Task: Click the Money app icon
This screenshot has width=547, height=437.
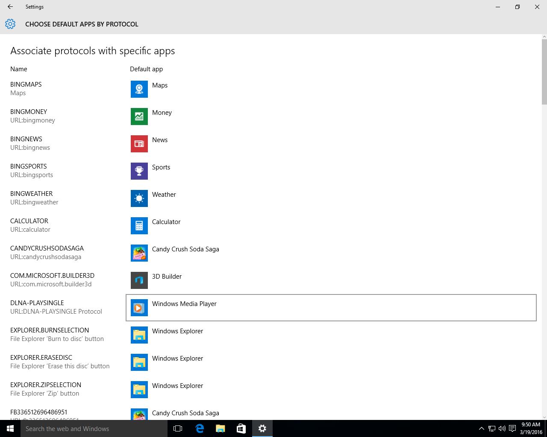Action: coord(139,116)
